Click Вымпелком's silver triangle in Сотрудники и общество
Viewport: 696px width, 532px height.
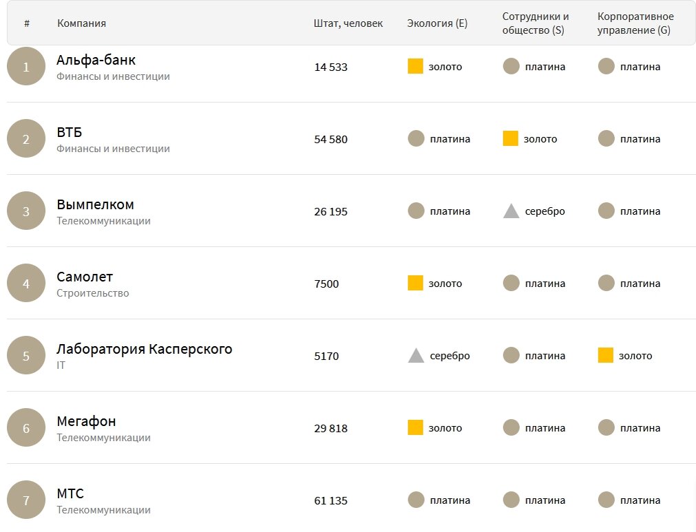[512, 211]
